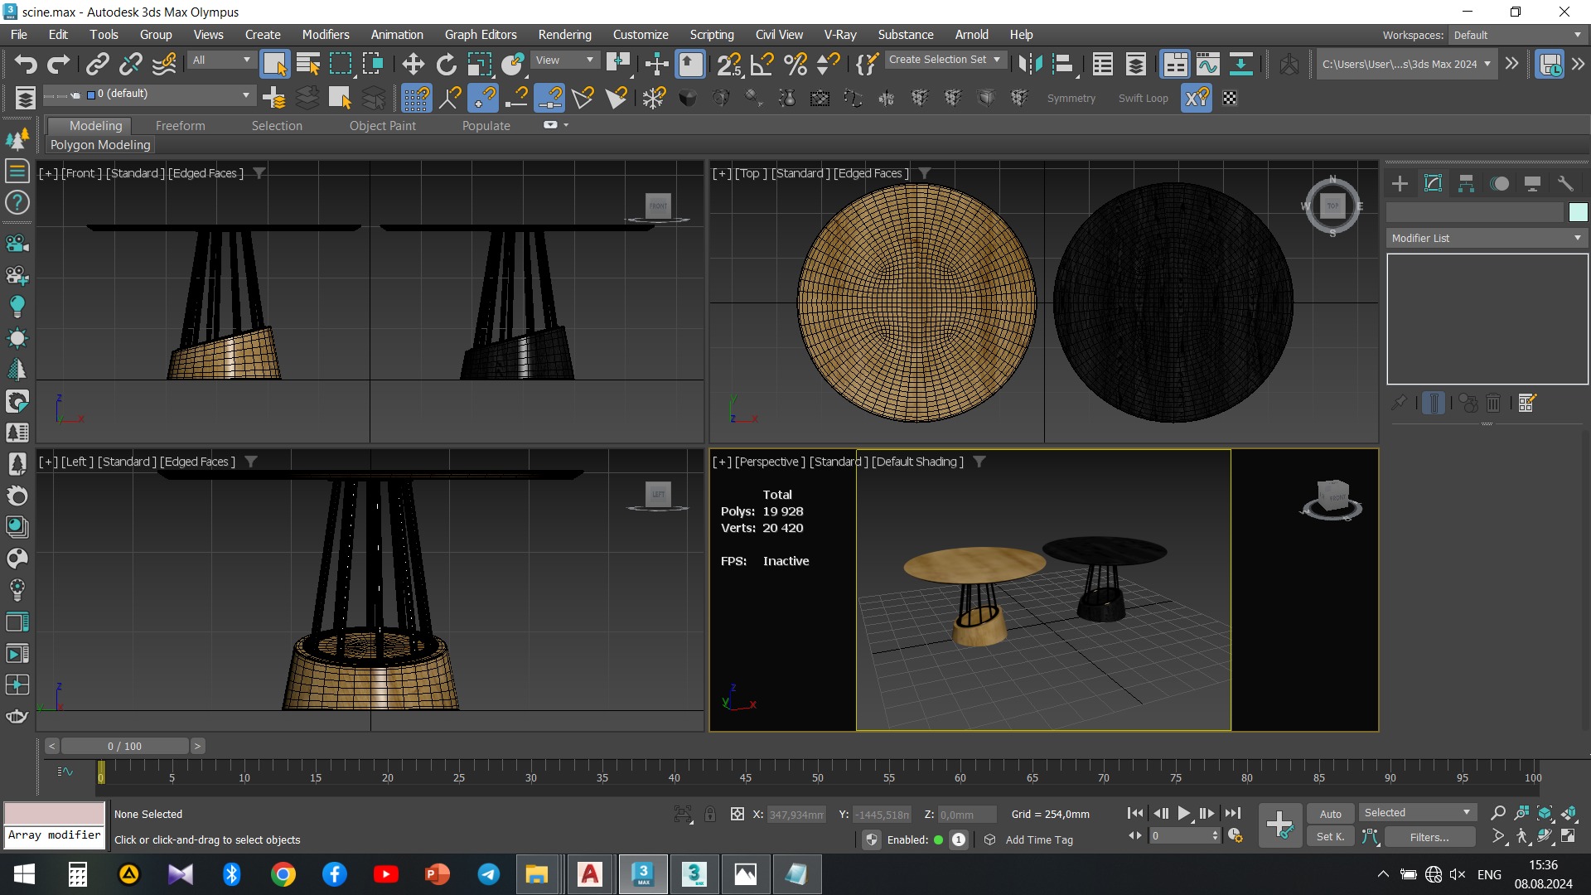This screenshot has height=895, width=1591.
Task: Click the Redo arrow icon
Action: point(59,64)
